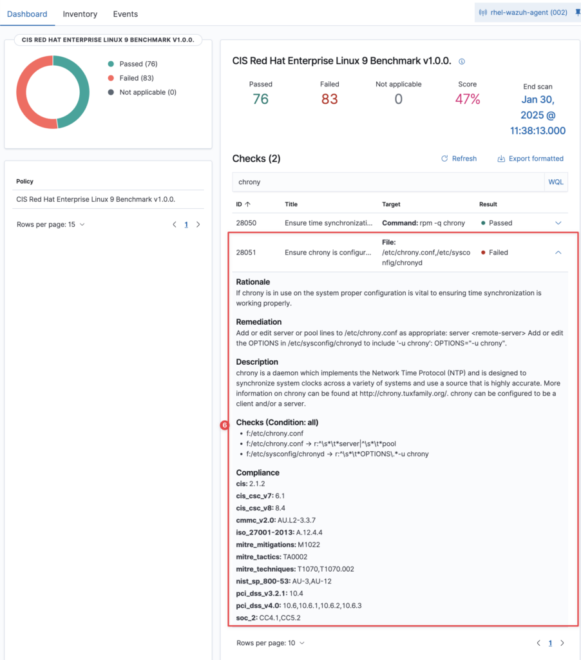
Task: Select check ID 28050 cell
Action: pos(246,223)
